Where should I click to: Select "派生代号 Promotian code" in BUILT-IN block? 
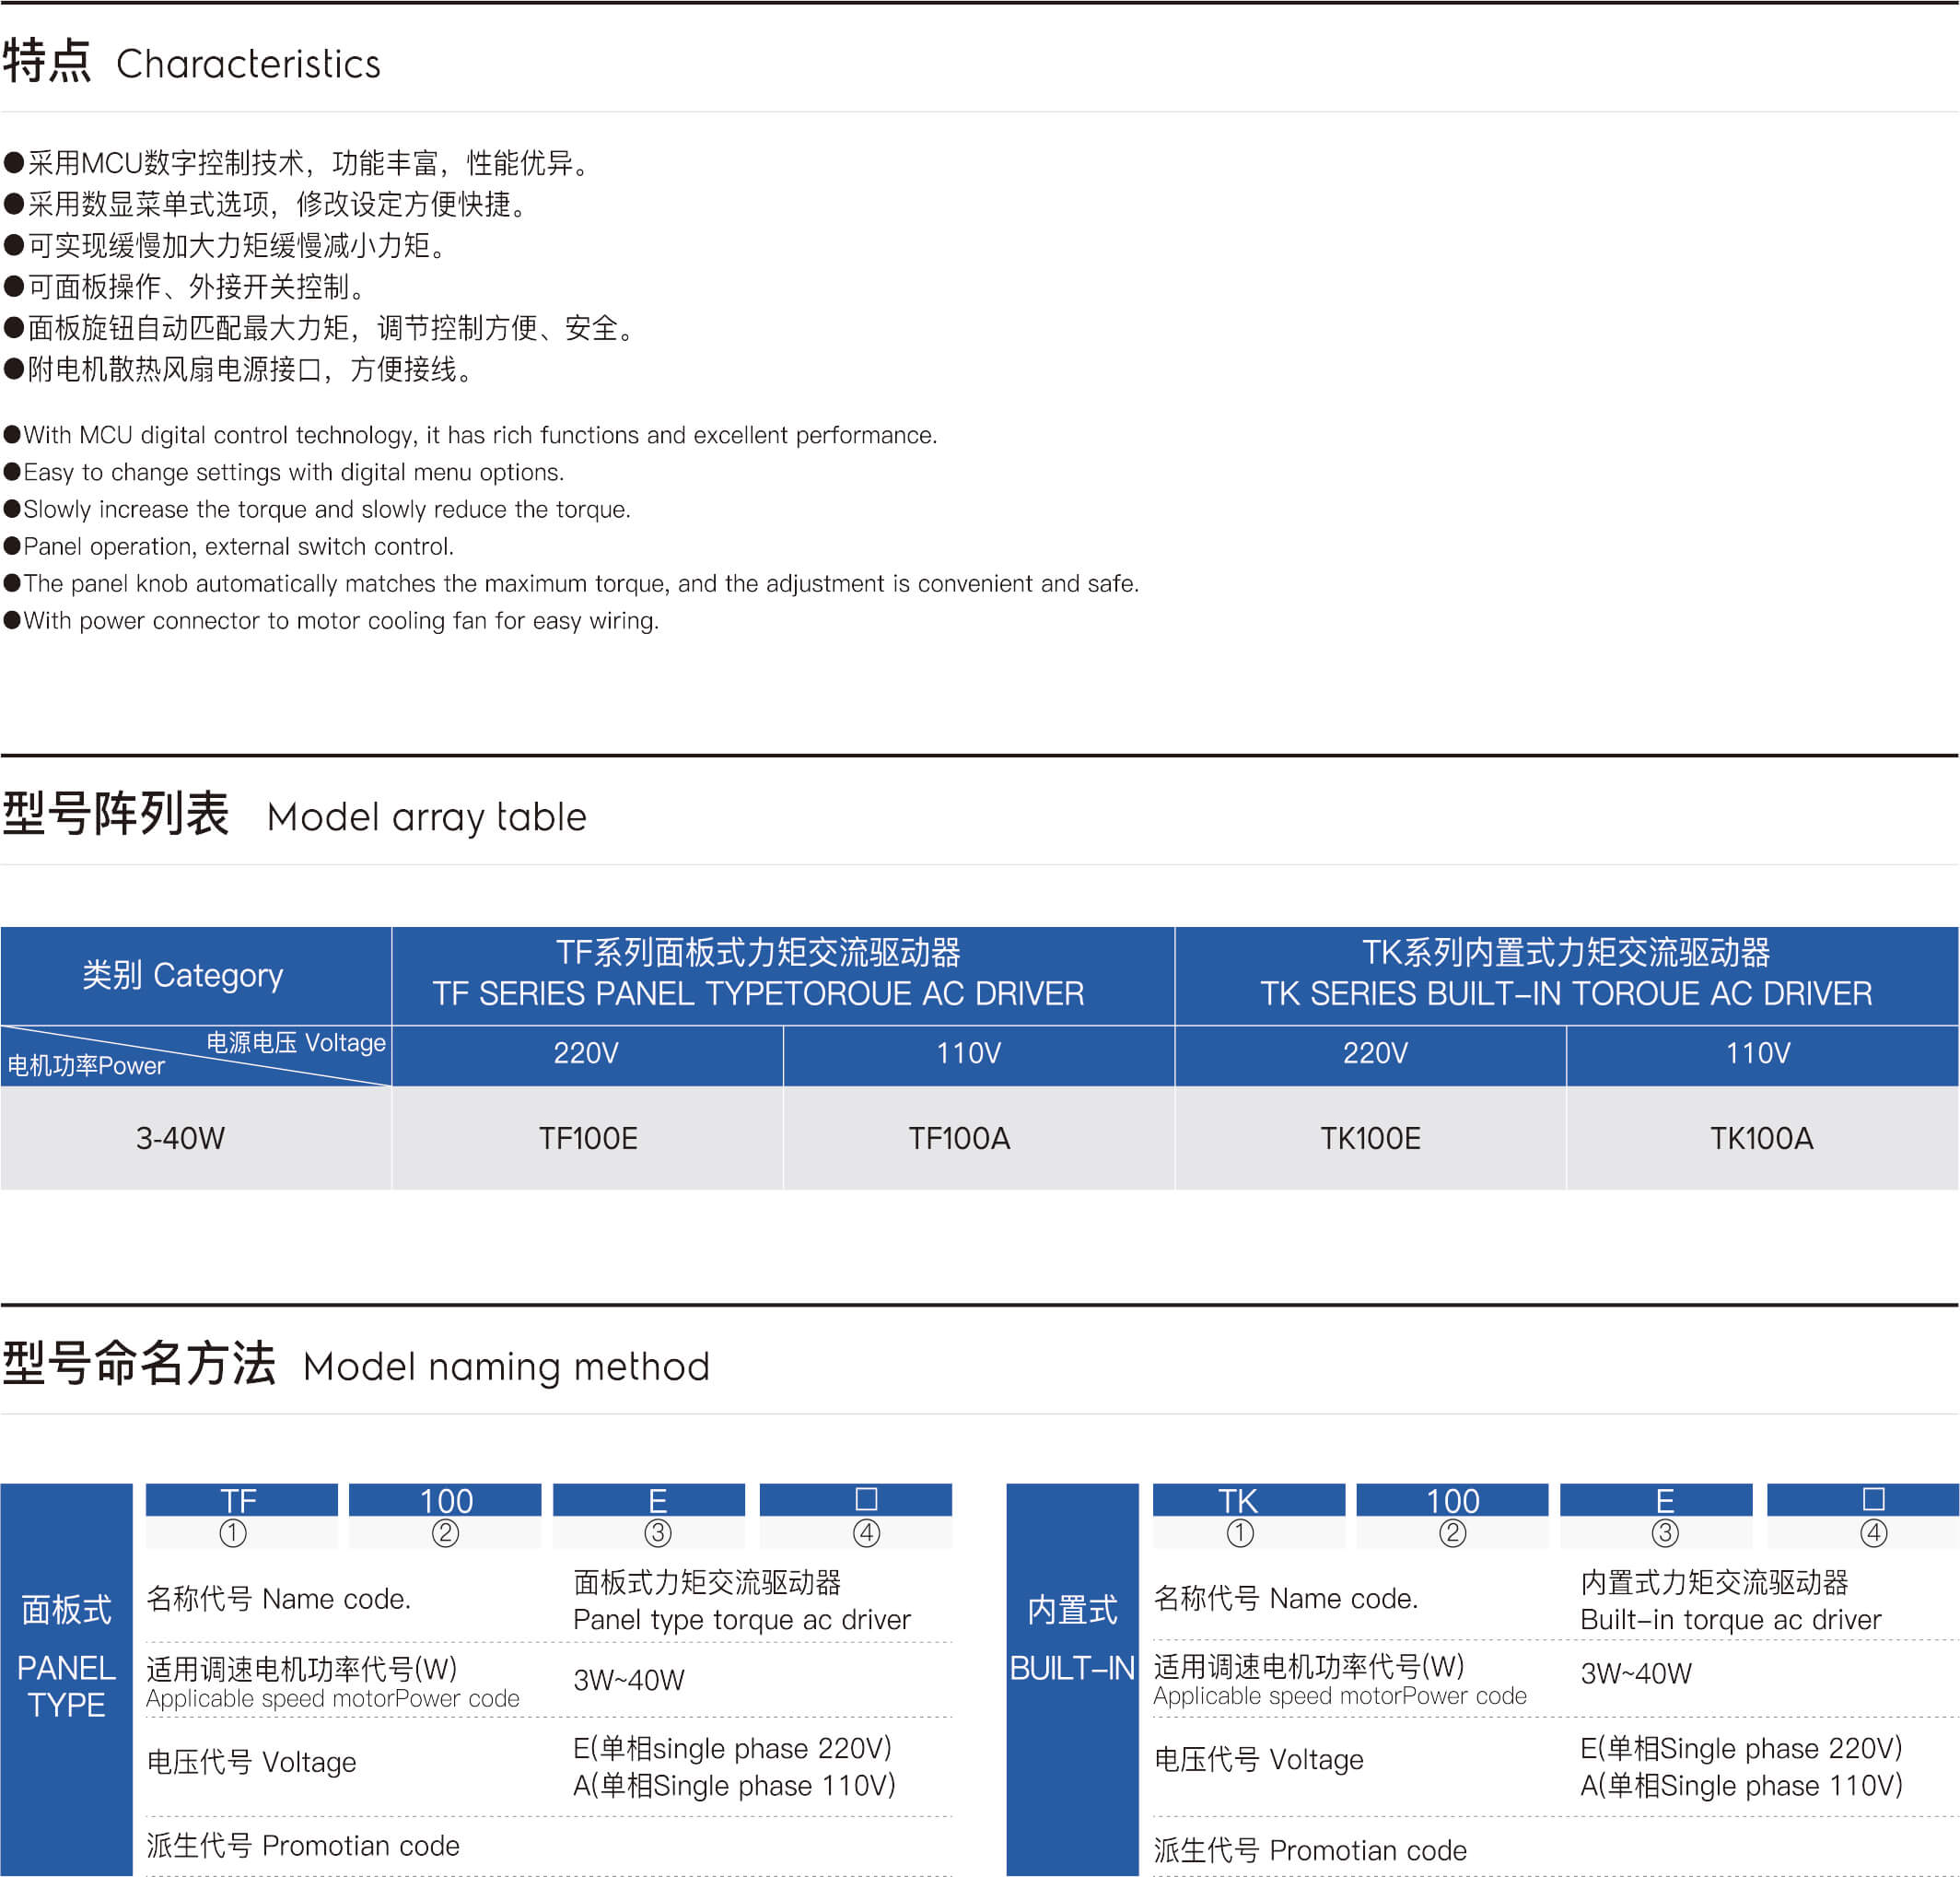1310,1850
